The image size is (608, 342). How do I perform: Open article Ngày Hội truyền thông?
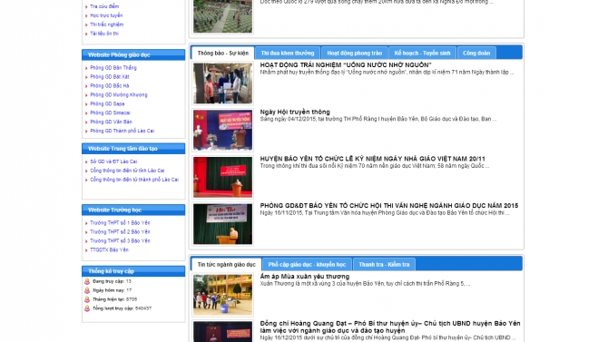[295, 112]
